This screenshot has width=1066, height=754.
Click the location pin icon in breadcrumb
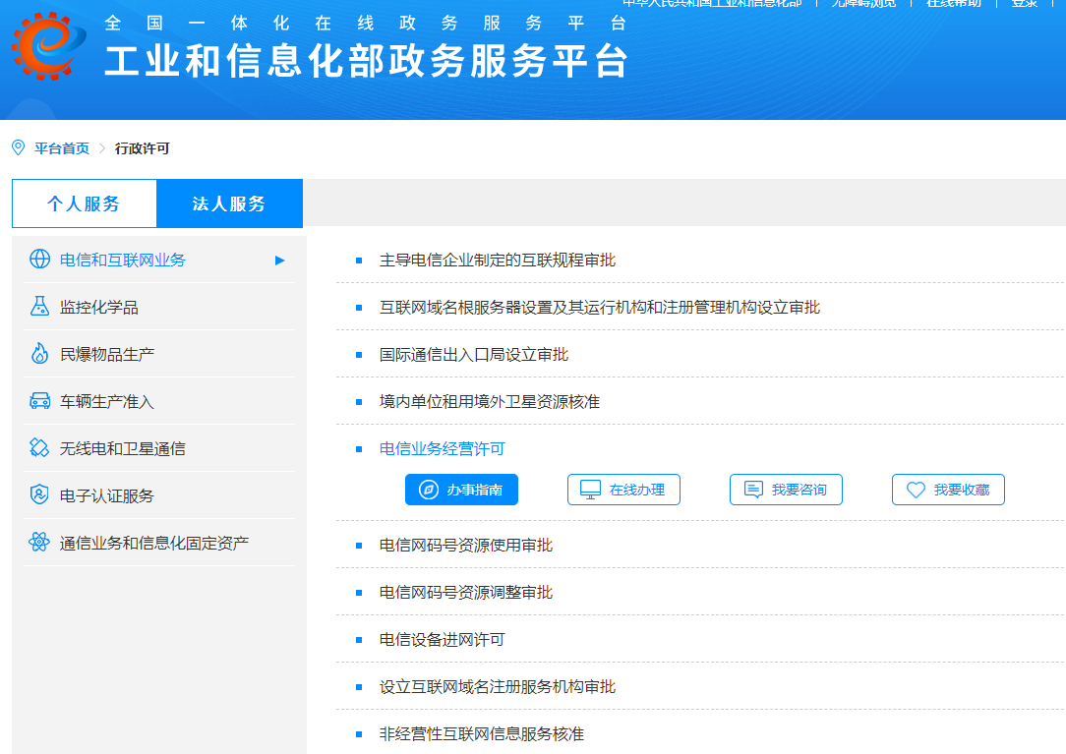[19, 147]
